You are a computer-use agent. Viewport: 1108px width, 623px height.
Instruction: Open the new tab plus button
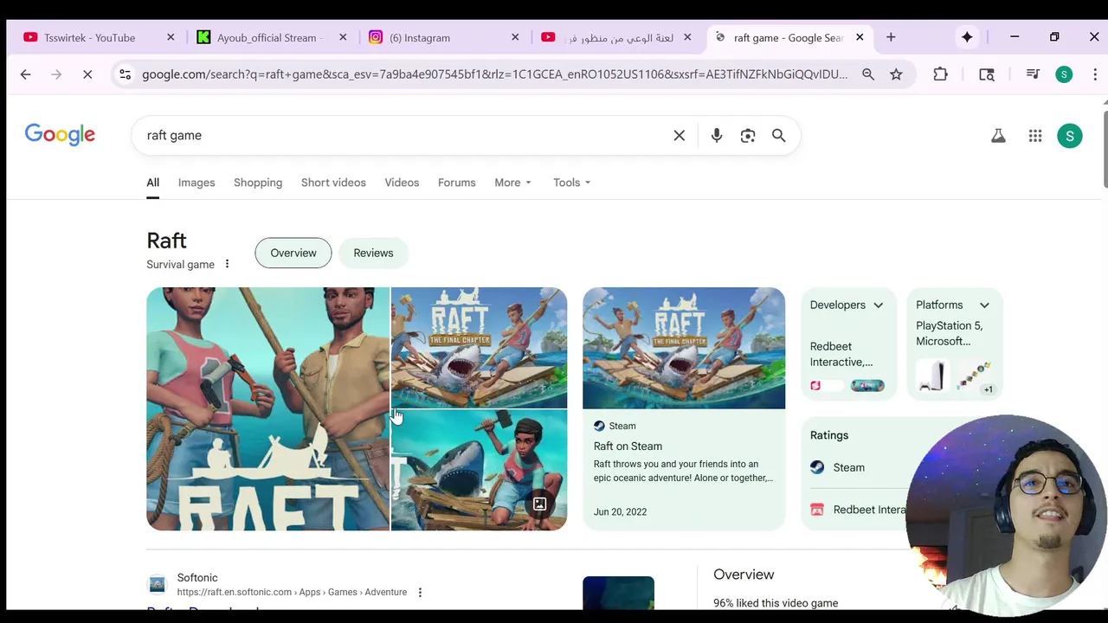891,37
